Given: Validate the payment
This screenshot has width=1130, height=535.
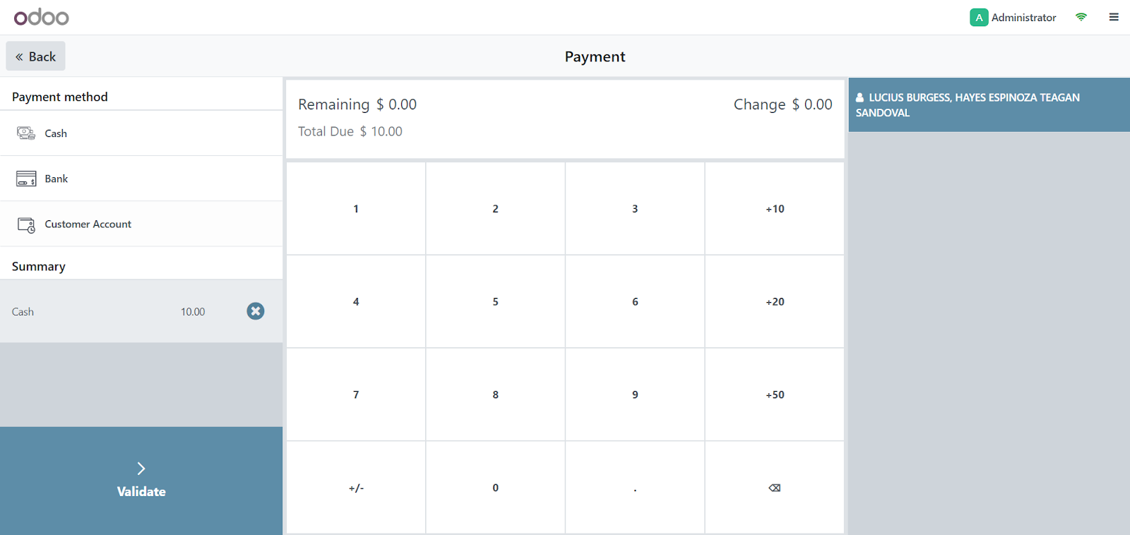Looking at the screenshot, I should click(141, 481).
